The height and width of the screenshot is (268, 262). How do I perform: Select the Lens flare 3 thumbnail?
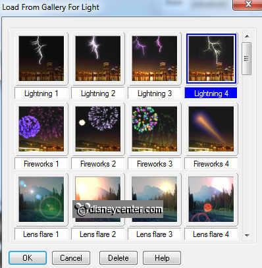[155, 200]
